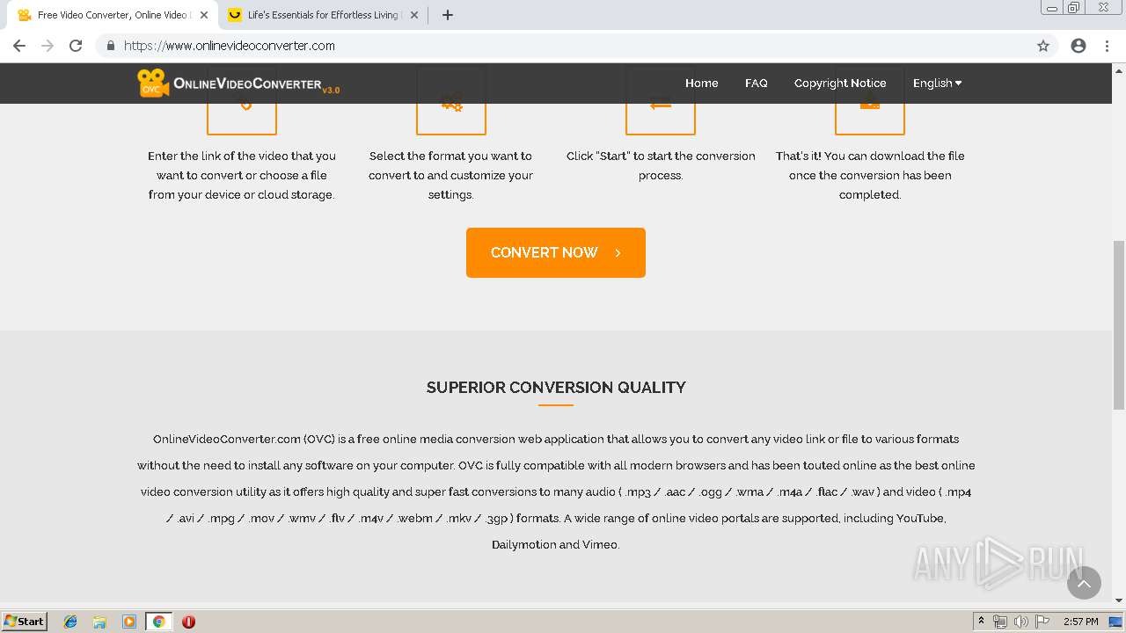1126x633 pixels.
Task: Click the step three conversion arrows icon
Action: coord(661,105)
